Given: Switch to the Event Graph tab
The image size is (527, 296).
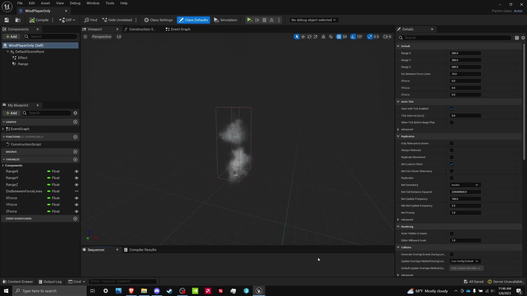Looking at the screenshot, I should [x=177, y=29].
